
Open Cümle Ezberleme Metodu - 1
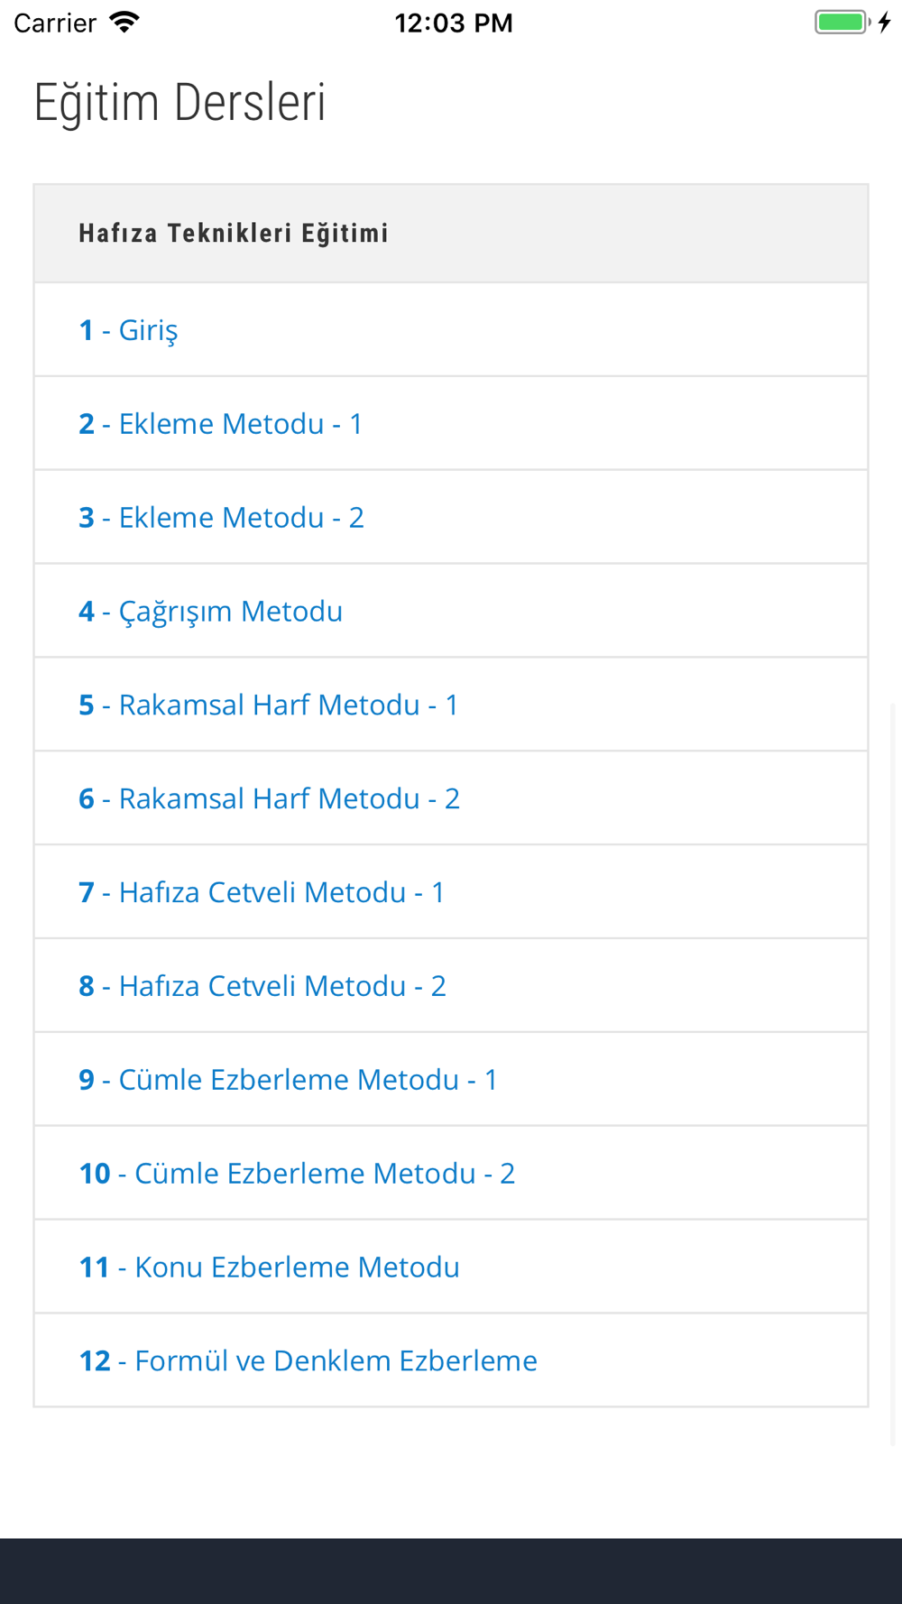pyautogui.click(x=451, y=1080)
